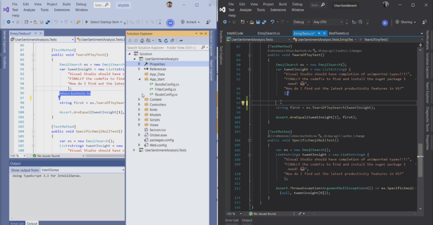Expand Controllers folder in Solution Explorer

click(x=139, y=105)
